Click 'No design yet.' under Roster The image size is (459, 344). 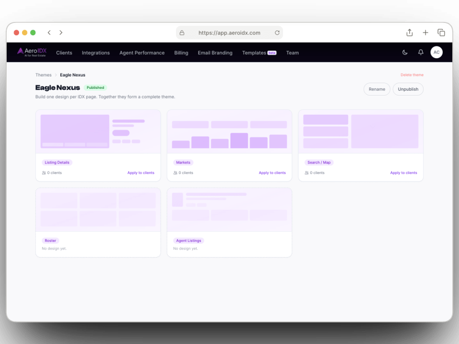tap(54, 248)
